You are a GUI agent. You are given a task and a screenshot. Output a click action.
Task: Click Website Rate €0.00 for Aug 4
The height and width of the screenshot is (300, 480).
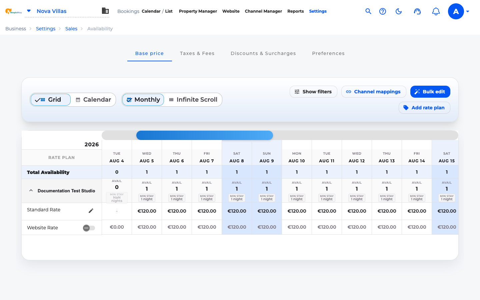(x=117, y=227)
